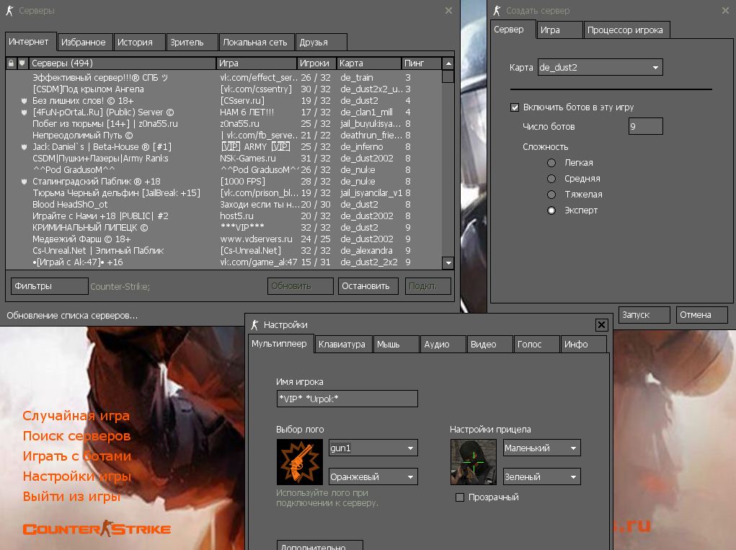This screenshot has width=736, height=550.
Task: Select the 'Blood HeadShO_ot' server row
Action: (x=223, y=205)
